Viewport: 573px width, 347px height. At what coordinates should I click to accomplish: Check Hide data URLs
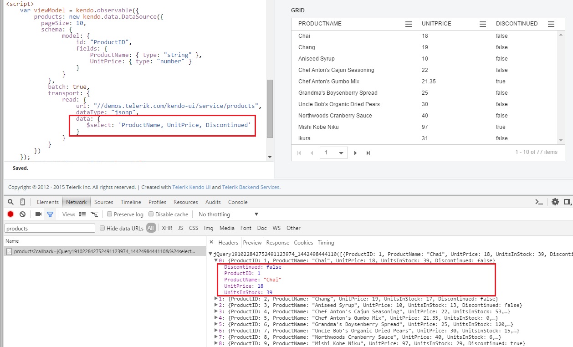point(102,228)
